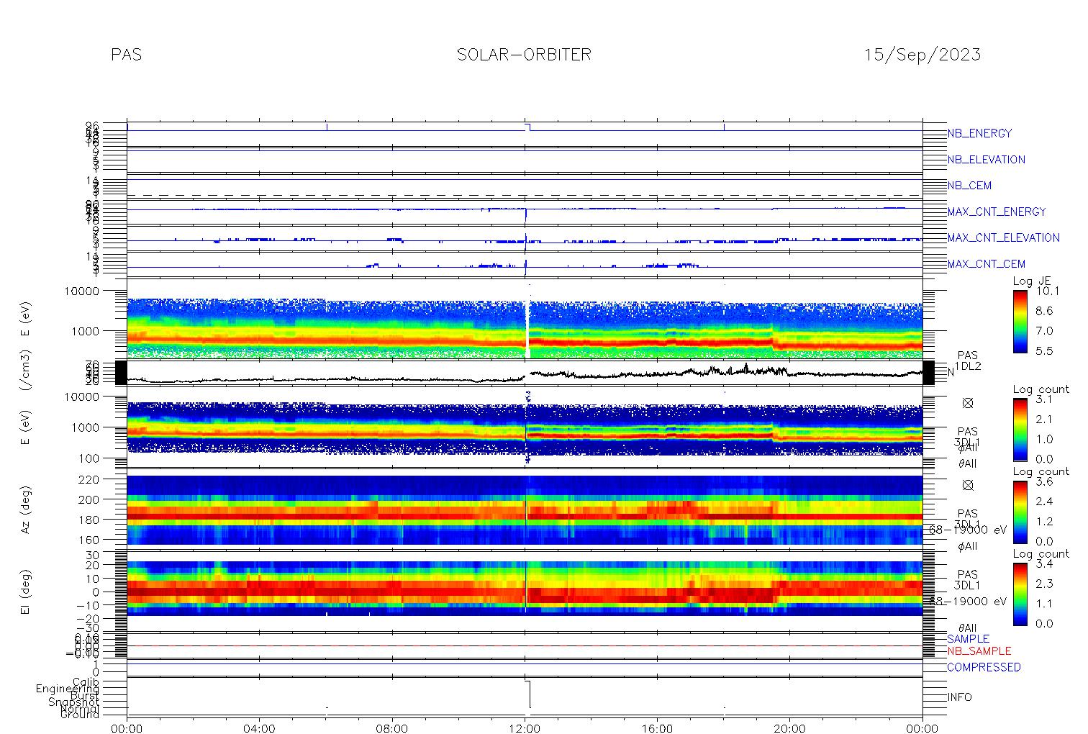The height and width of the screenshot is (734, 1088).
Task: Click the Az (deg) axis label
Action: pos(26,509)
